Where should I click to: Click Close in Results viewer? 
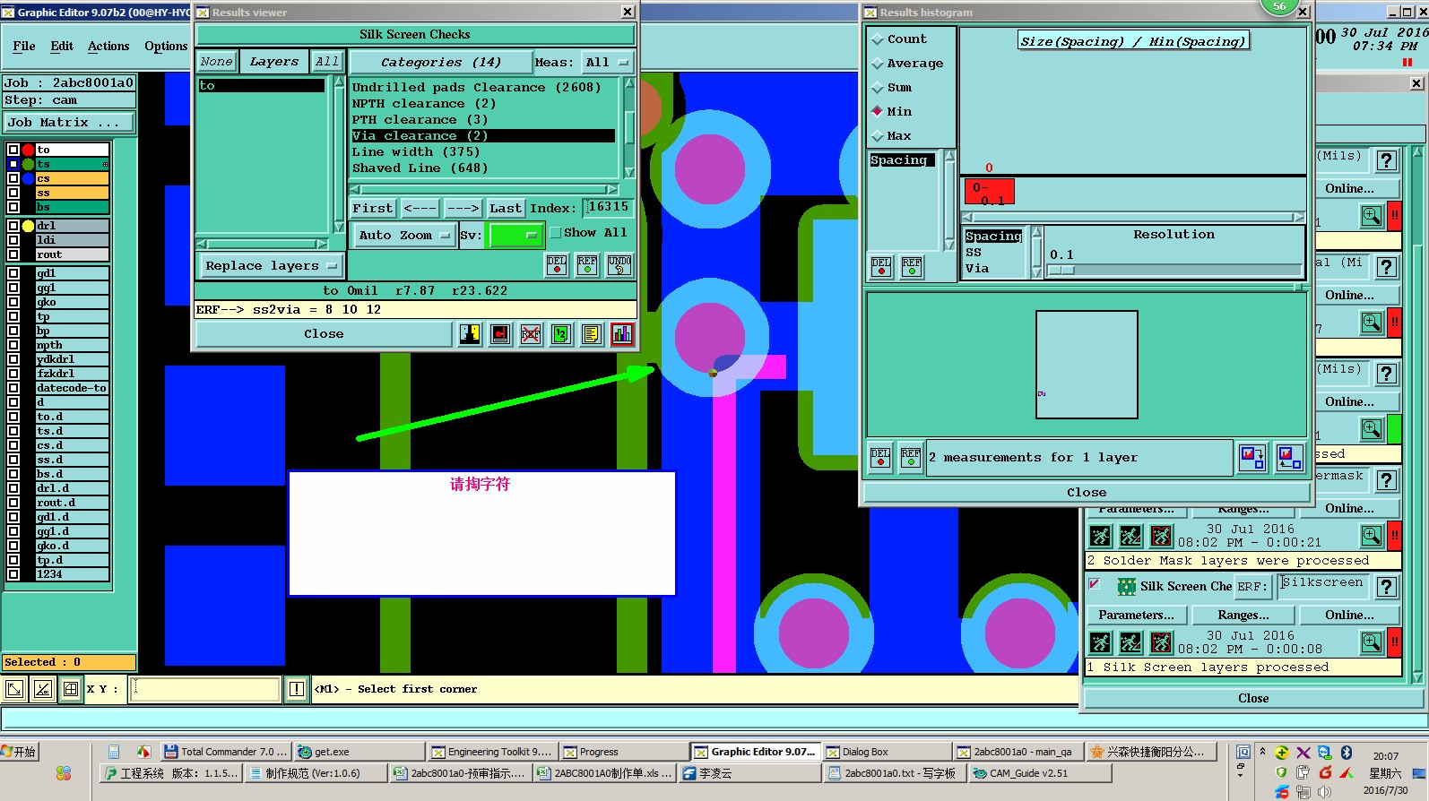pyautogui.click(x=324, y=334)
